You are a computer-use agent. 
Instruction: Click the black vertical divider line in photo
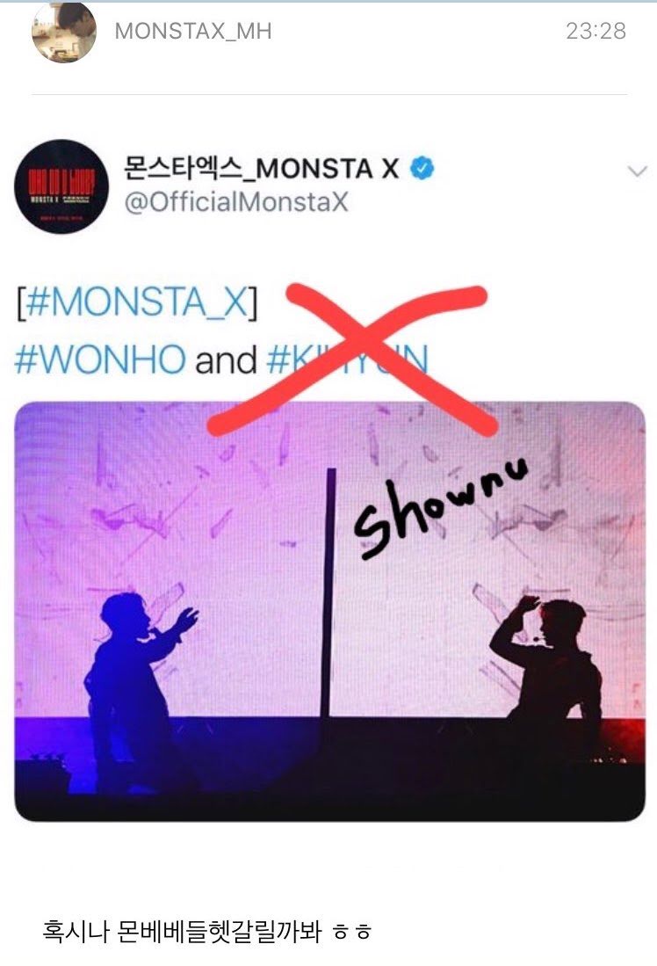pos(329,592)
